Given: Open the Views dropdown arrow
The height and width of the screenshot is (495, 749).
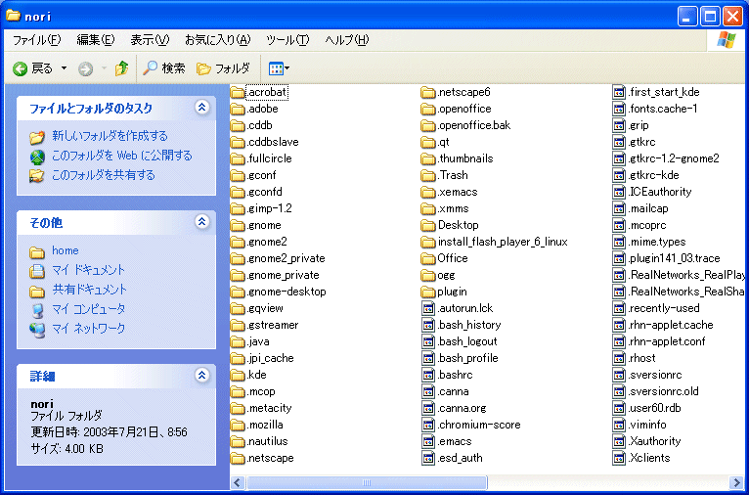Looking at the screenshot, I should click(x=287, y=68).
